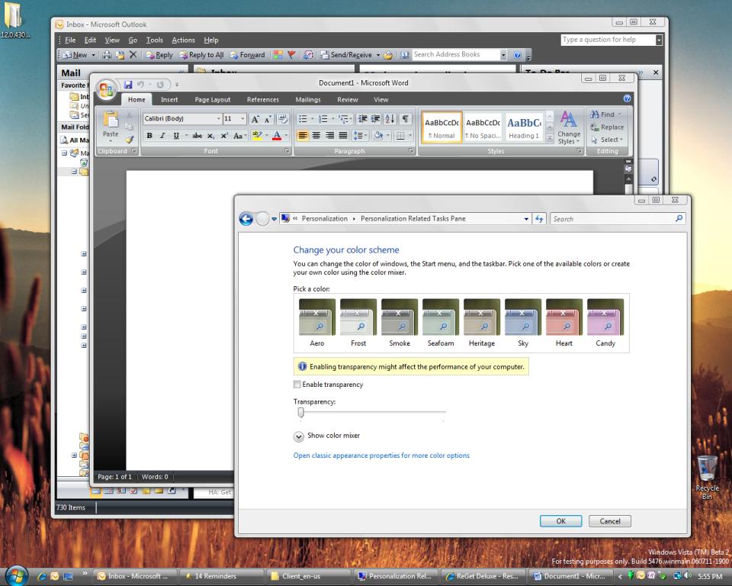Open the Font dialog launcher in Word
The image size is (732, 586).
click(287, 151)
